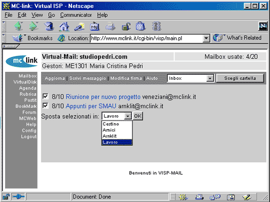Click the Modifica firma link
Image resolution: width=270 pixels, height=202 pixels.
pyautogui.click(x=126, y=78)
